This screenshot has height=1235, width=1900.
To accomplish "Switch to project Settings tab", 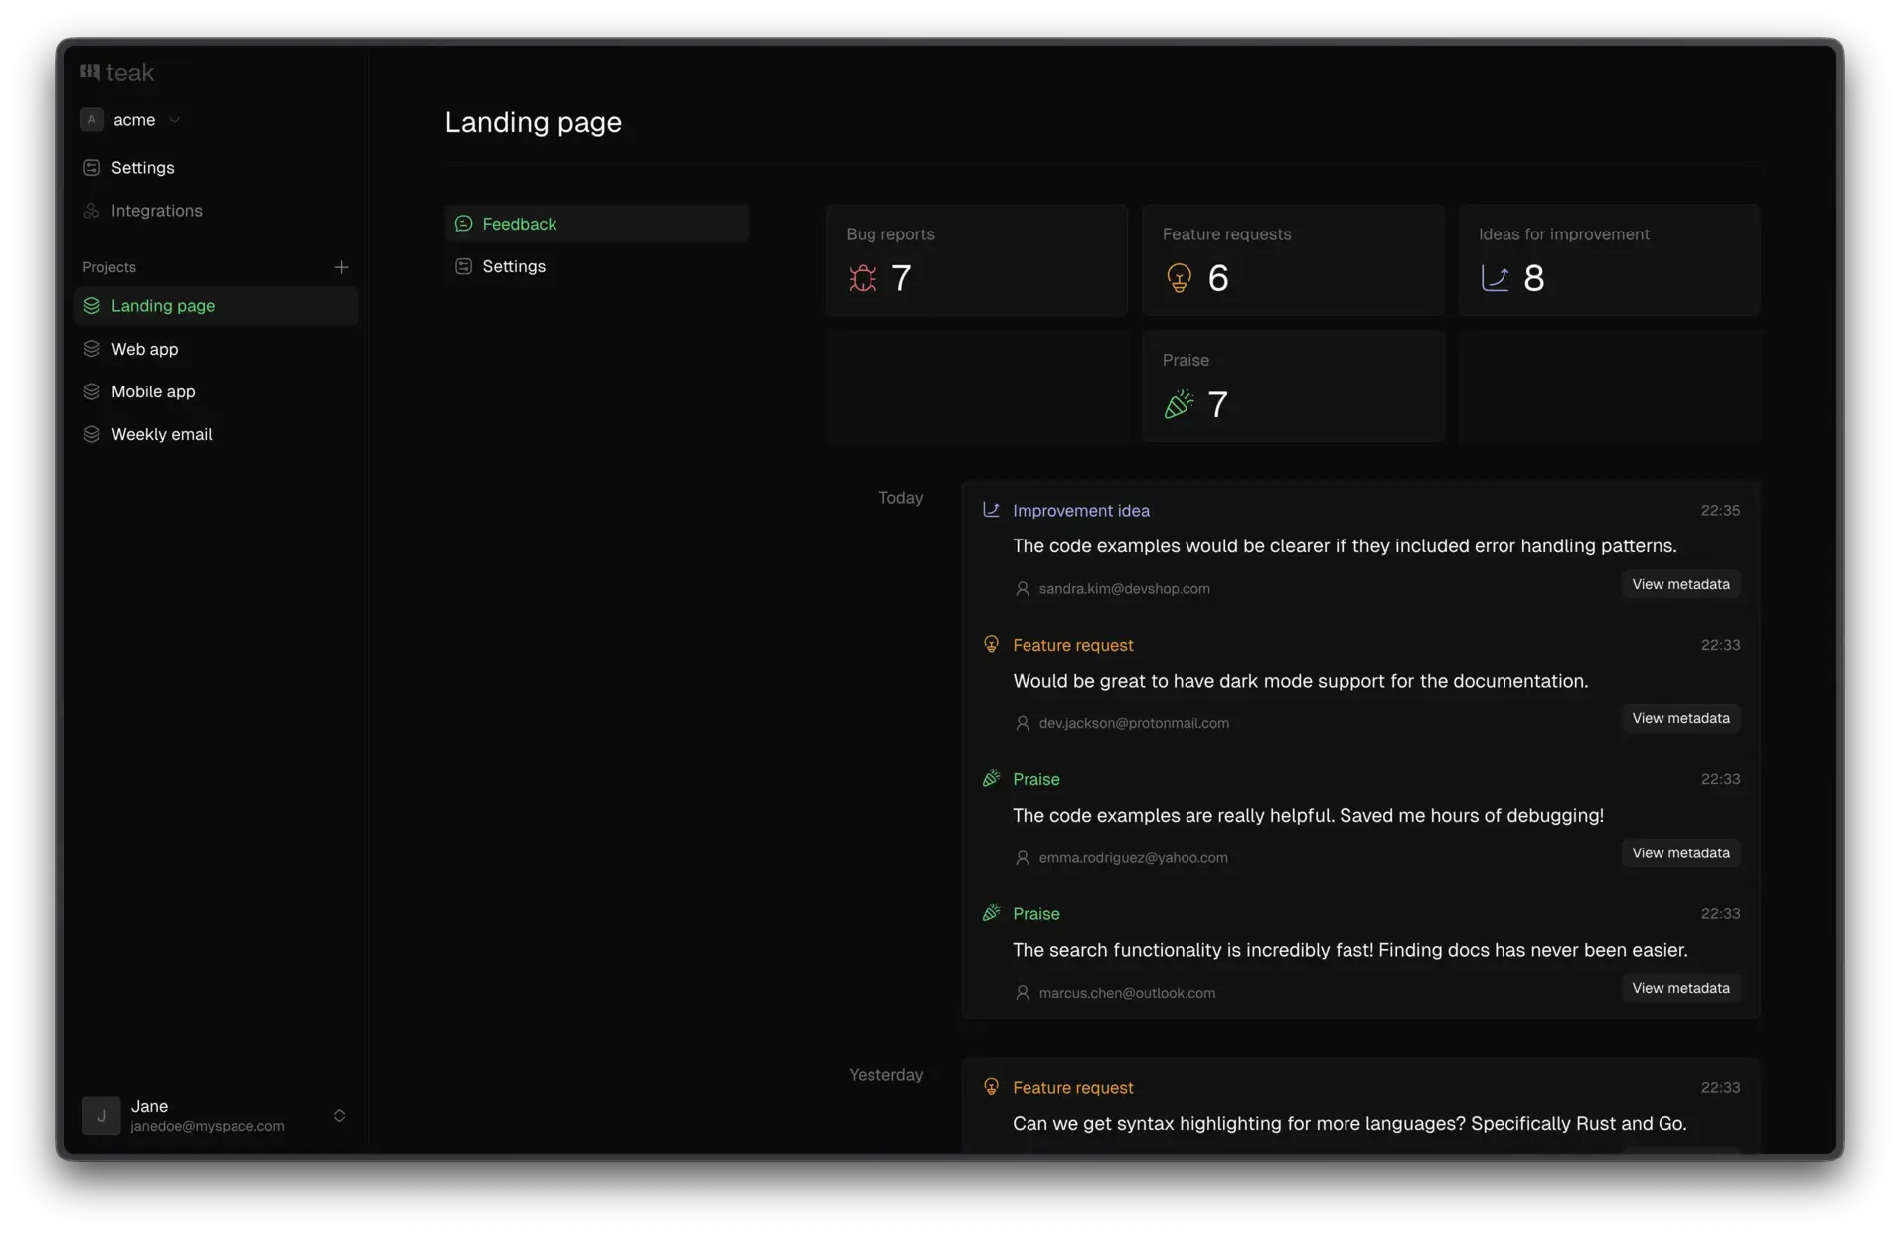I will tap(514, 266).
